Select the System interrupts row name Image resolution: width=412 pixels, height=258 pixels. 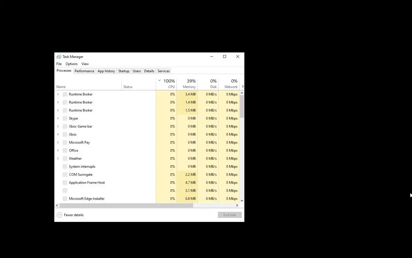coord(82,167)
